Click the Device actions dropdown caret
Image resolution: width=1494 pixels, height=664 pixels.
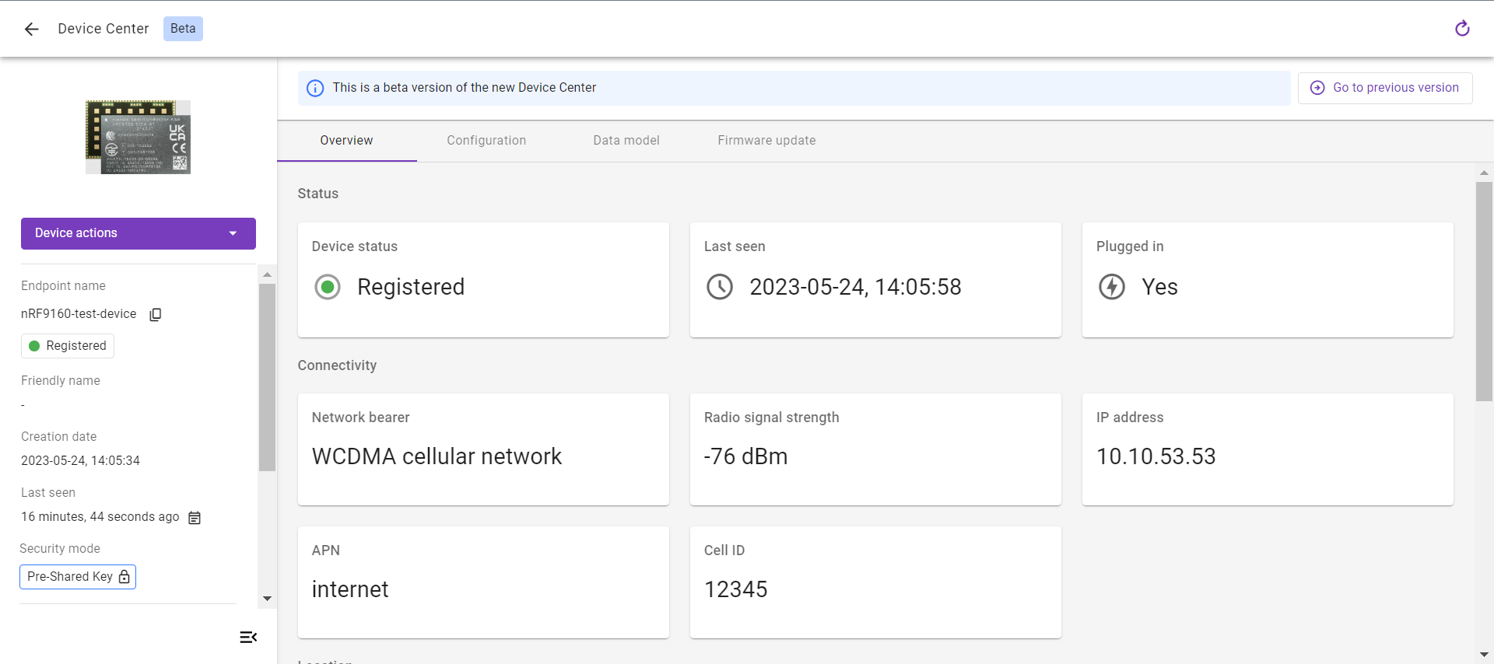(x=233, y=233)
